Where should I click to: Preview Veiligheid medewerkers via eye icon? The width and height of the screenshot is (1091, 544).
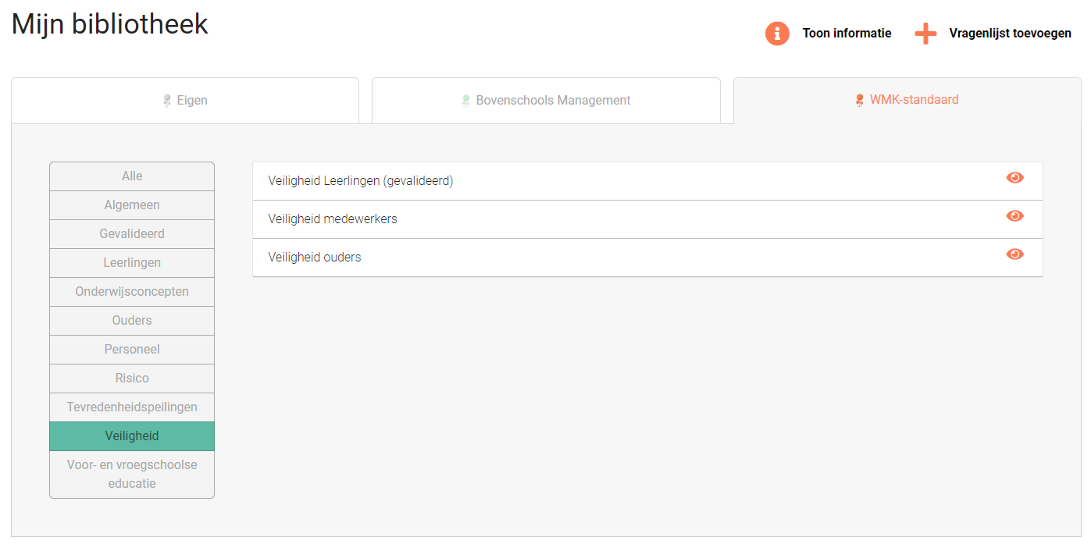point(1014,216)
